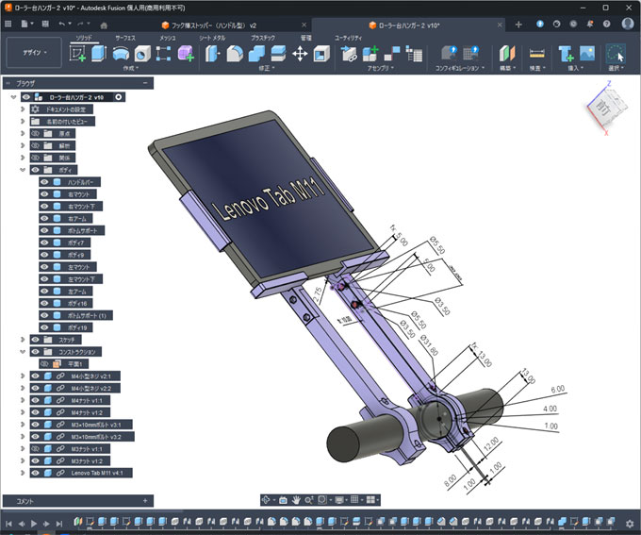641x535 pixels.
Task: Click the Pan hand tool in navigation bar
Action: click(296, 499)
